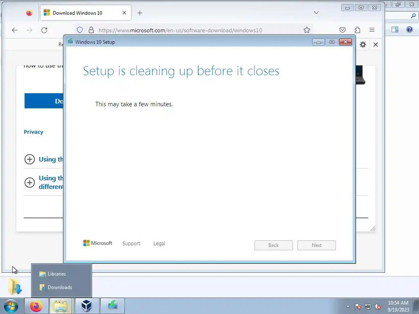Viewport: 419px width, 314px height.
Task: Click the network tray icon
Action: pos(368,307)
